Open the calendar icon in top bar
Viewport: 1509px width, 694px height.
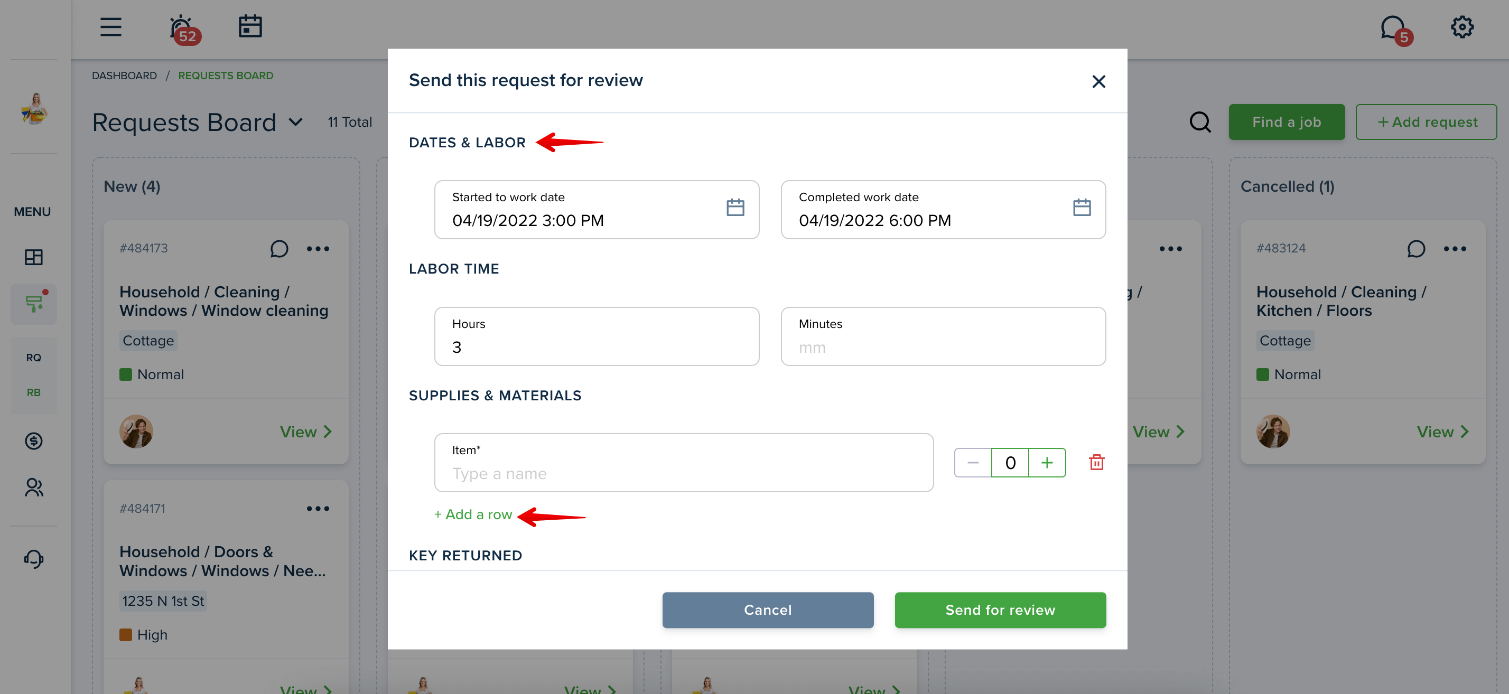click(x=250, y=26)
